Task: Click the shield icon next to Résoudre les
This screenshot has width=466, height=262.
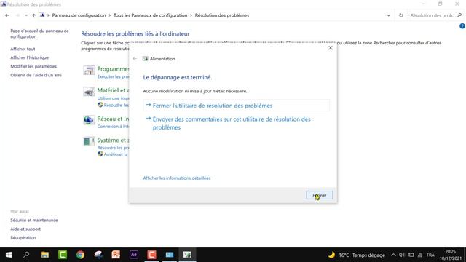Action: point(100,105)
